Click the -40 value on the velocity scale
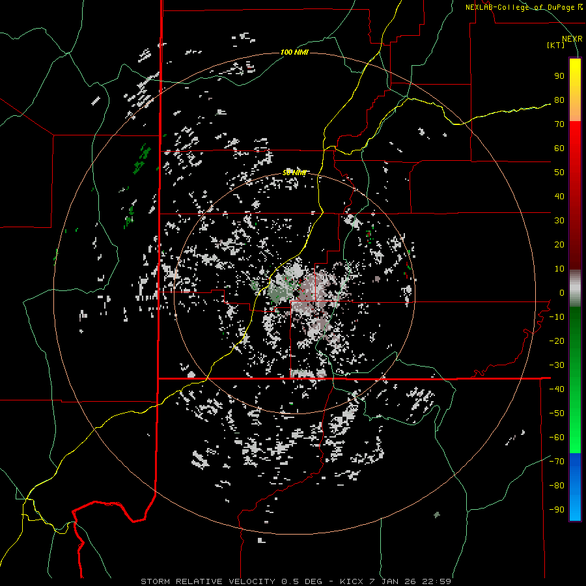This screenshot has height=586, width=586. (557, 389)
